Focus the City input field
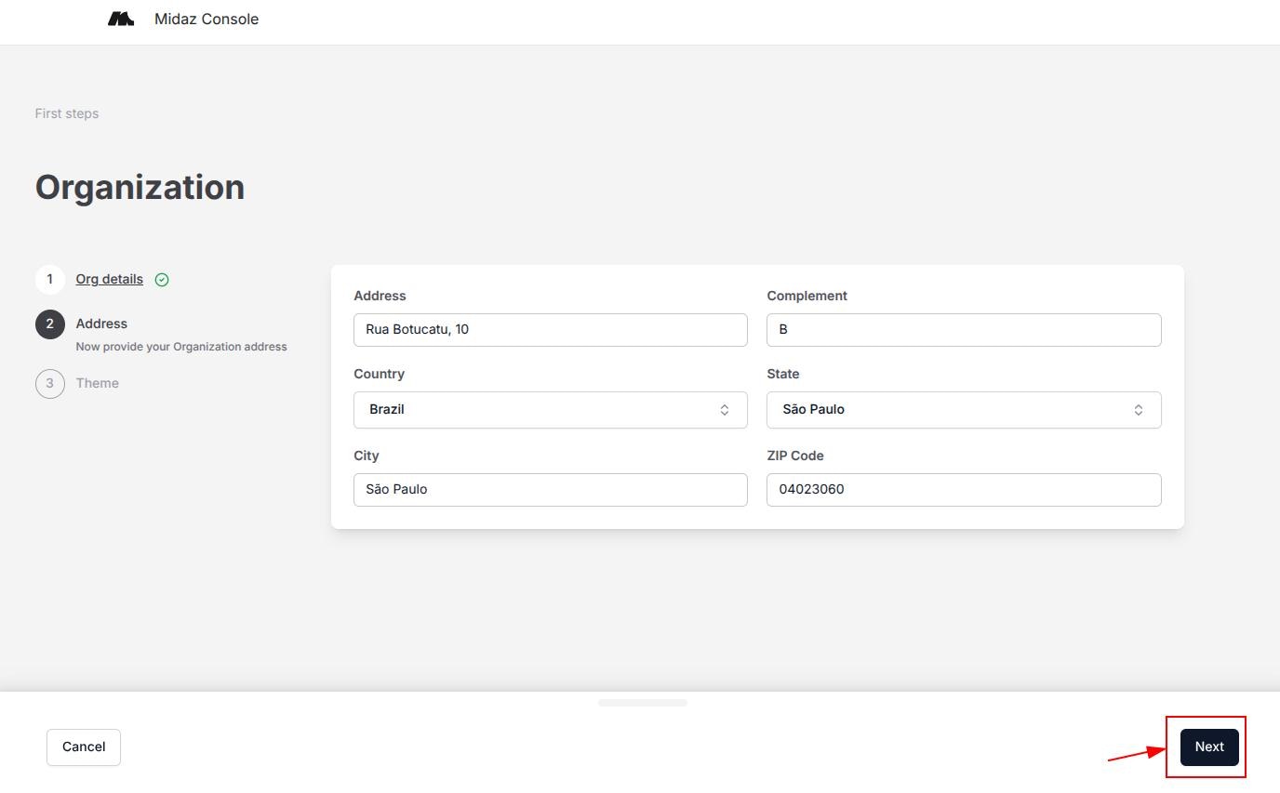The width and height of the screenshot is (1280, 793). click(x=551, y=490)
